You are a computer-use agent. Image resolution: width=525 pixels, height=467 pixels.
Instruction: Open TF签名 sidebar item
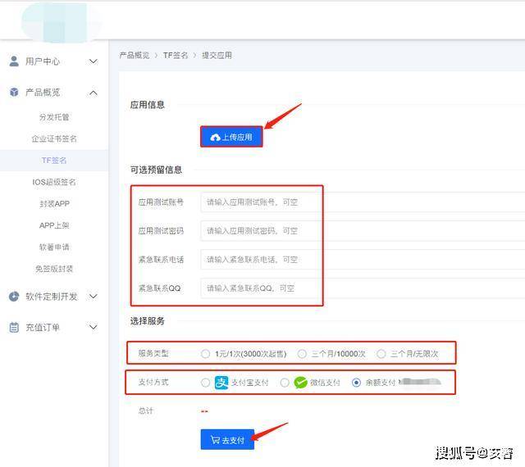(x=54, y=161)
